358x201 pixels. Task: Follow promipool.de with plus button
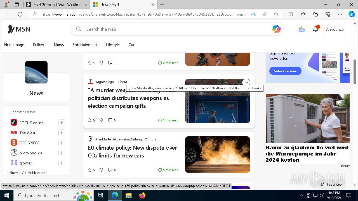pyautogui.click(x=62, y=153)
